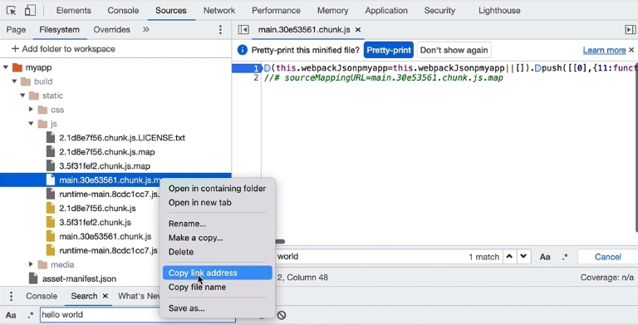Open the drawer three-dot menu
Screen dimensions: 638x325
click(x=12, y=296)
